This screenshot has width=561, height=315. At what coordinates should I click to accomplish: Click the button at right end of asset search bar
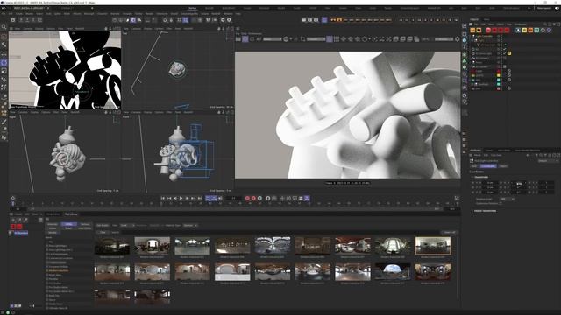[x=450, y=232]
